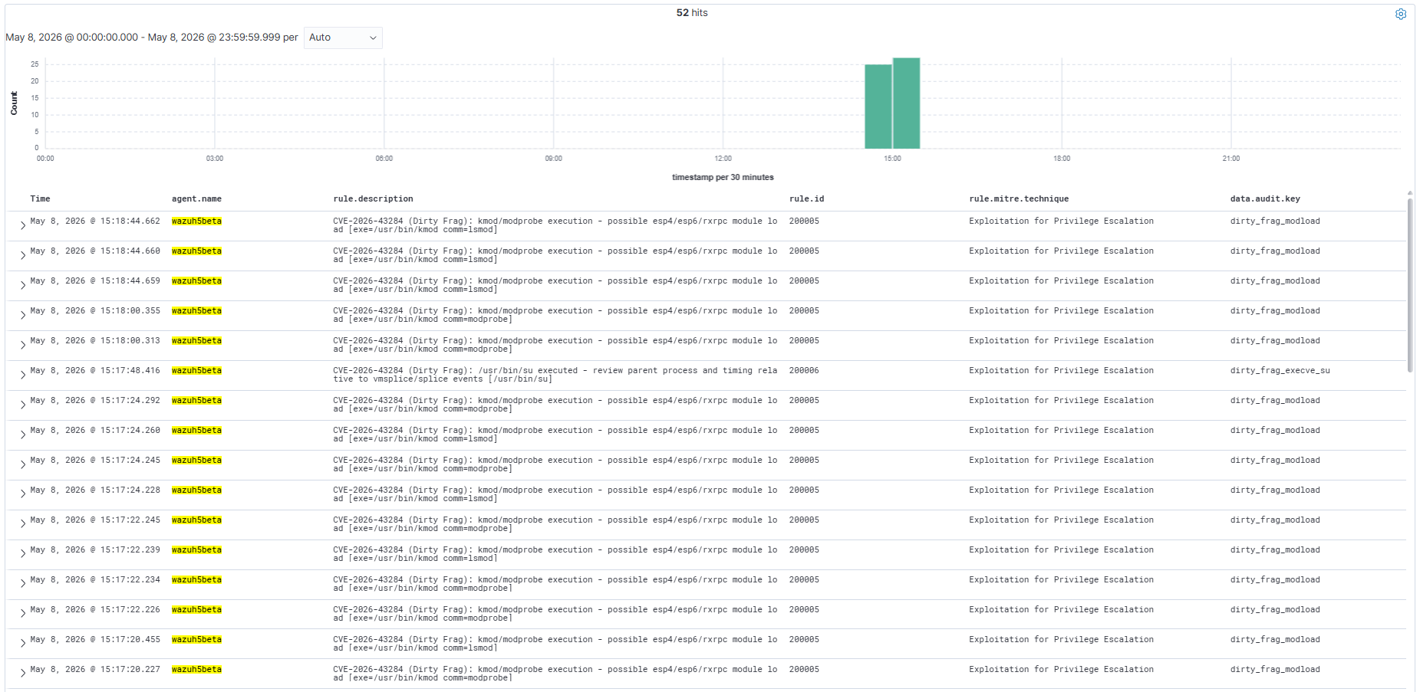Click the rule description in 15:17:22.245 row

(x=555, y=524)
